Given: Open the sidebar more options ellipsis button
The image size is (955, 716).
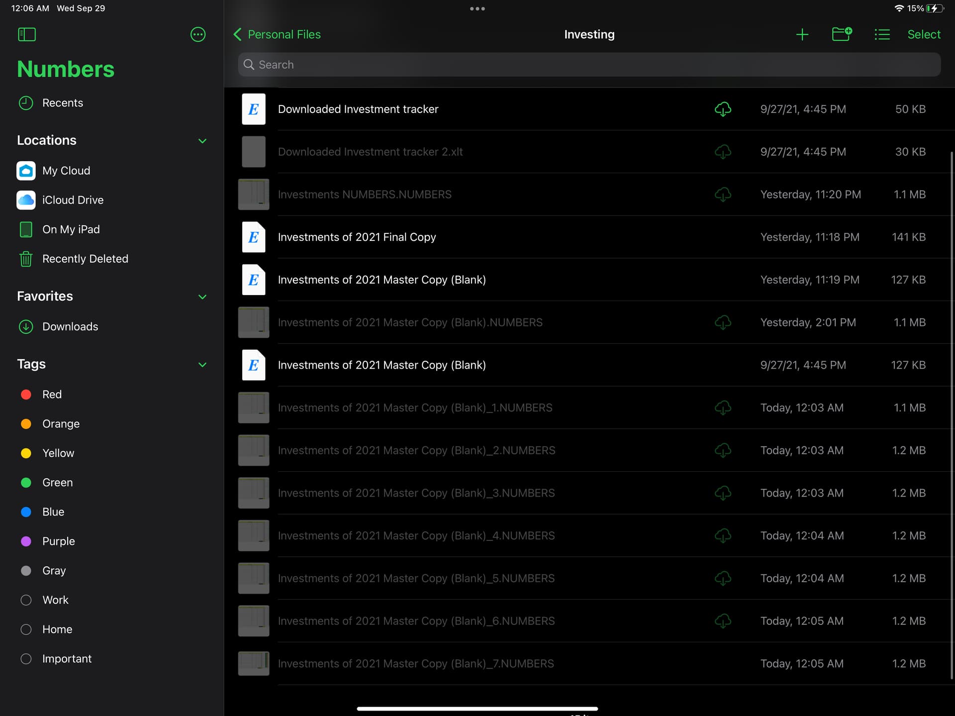Looking at the screenshot, I should (x=198, y=34).
